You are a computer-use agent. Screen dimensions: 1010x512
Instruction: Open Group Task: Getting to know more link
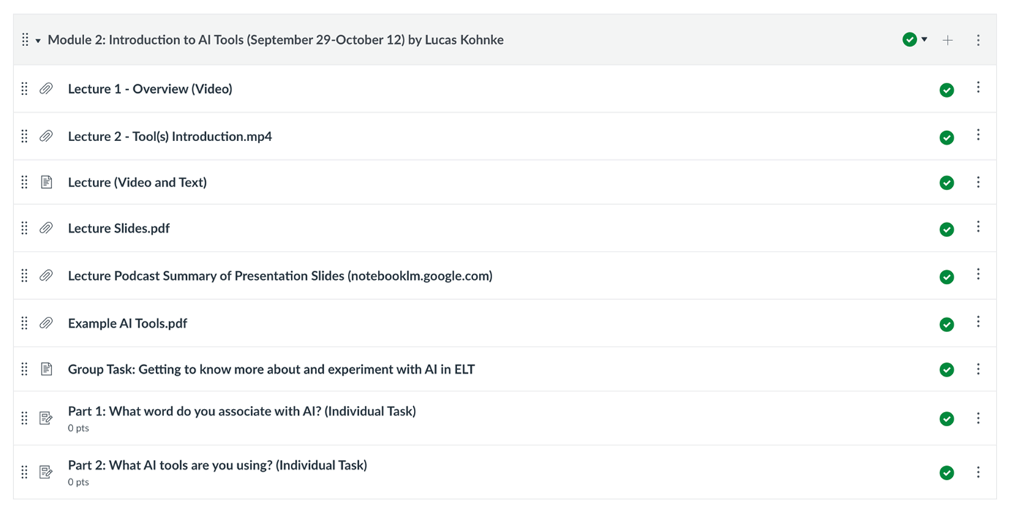tap(271, 369)
